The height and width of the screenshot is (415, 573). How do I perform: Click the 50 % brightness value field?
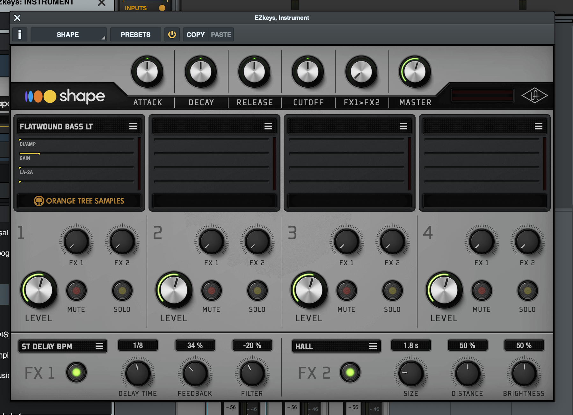tap(524, 346)
